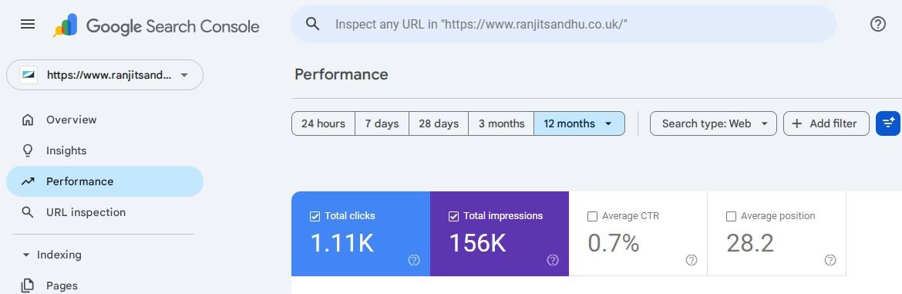Enable the Average CTR checkbox

(x=593, y=216)
